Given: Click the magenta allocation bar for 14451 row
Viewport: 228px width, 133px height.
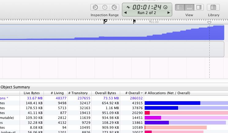Looking at the screenshot, I should pyautogui.click(x=153, y=118).
